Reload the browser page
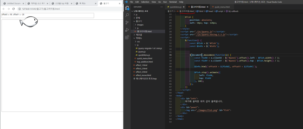Viewport: 303px width, 129px height. [14, 9]
